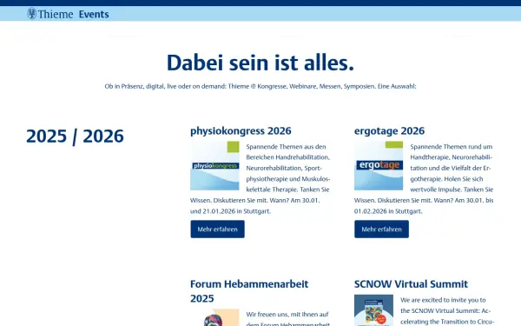Screen dimensions: 521x326
Task: Open the physiokongress 2026 heading
Action: (241, 130)
